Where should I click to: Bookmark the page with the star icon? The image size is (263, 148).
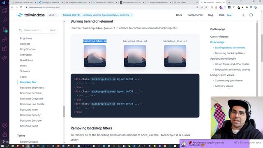click(x=206, y=7)
